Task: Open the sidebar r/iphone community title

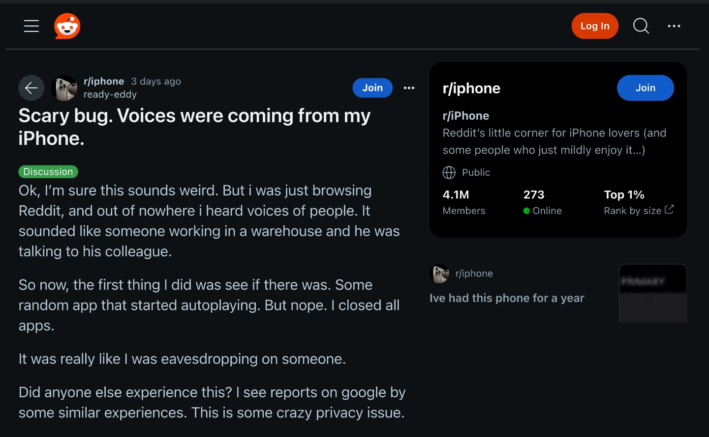Action: coord(471,88)
